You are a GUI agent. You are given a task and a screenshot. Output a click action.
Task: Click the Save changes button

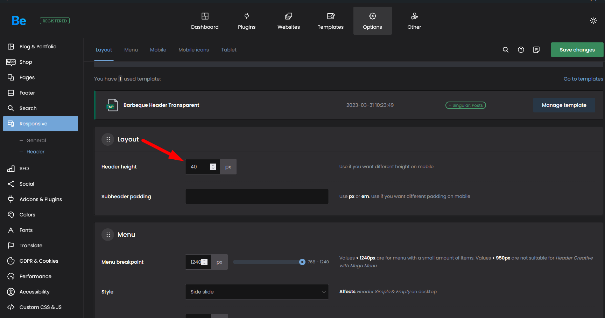click(x=577, y=50)
